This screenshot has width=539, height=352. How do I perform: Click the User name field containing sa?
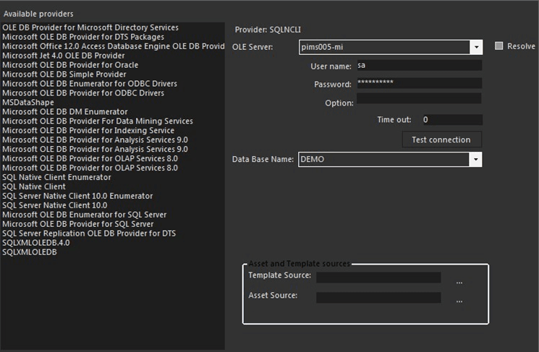(420, 65)
